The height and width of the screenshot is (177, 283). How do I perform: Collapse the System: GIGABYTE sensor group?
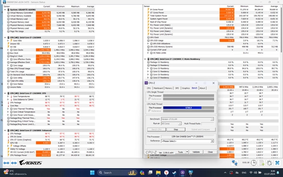(5, 9)
